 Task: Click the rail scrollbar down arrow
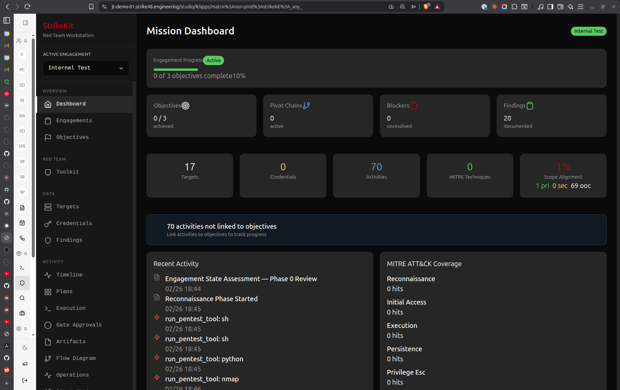33,335
